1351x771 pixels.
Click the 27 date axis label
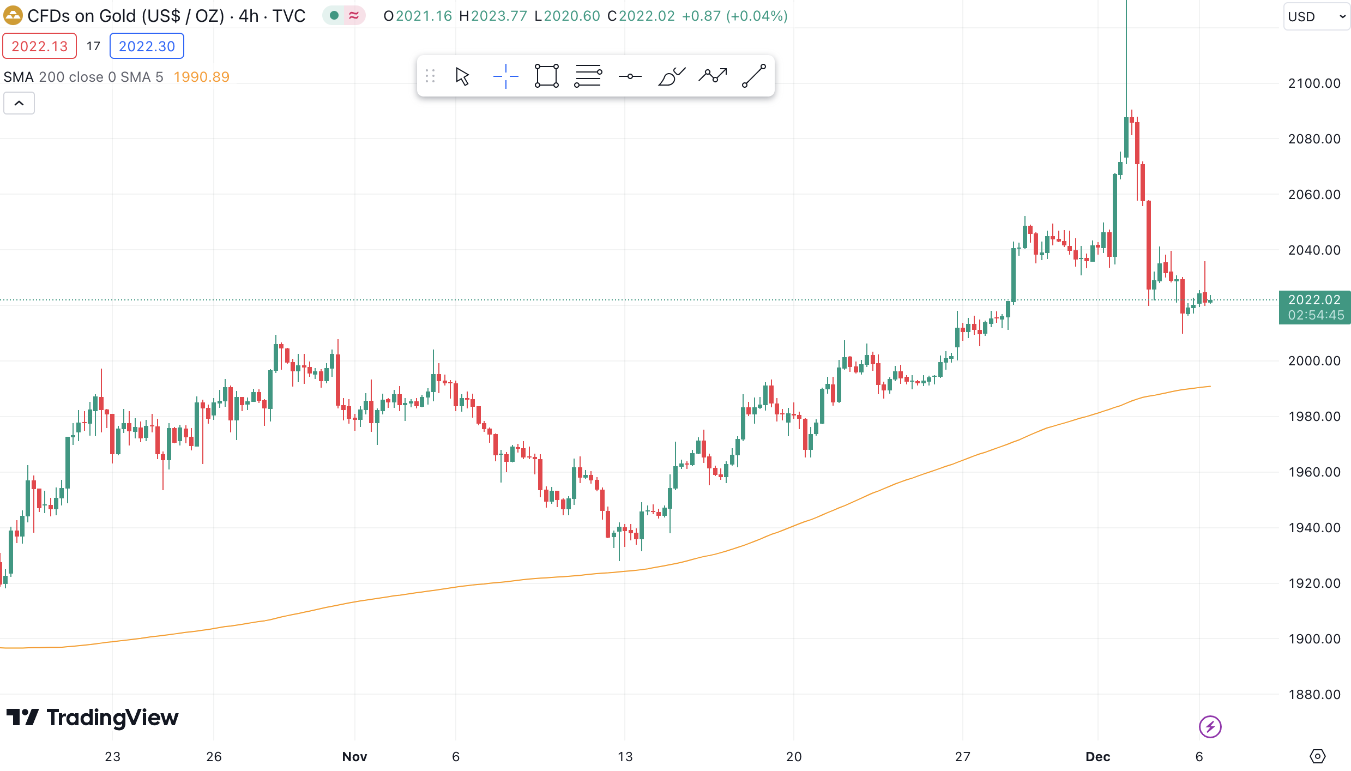962,757
